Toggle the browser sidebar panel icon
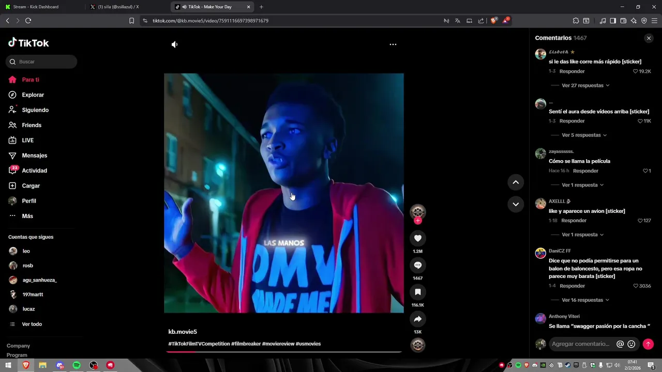662x372 pixels. 613,21
